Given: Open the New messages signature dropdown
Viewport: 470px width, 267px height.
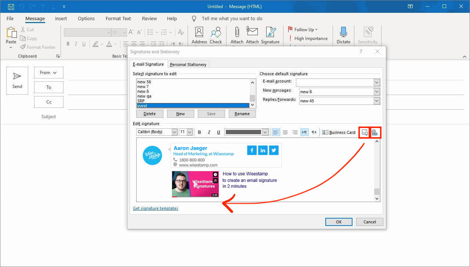Looking at the screenshot, I should tap(377, 91).
